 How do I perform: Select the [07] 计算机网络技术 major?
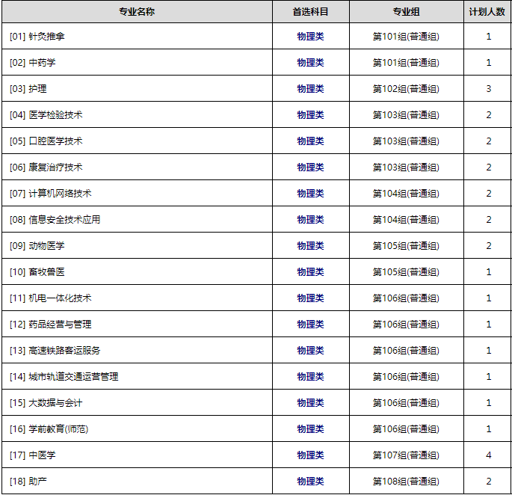point(51,193)
